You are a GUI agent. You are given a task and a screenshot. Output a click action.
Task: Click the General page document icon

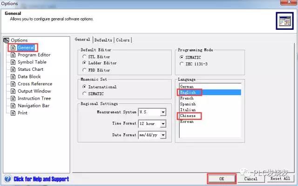13,48
